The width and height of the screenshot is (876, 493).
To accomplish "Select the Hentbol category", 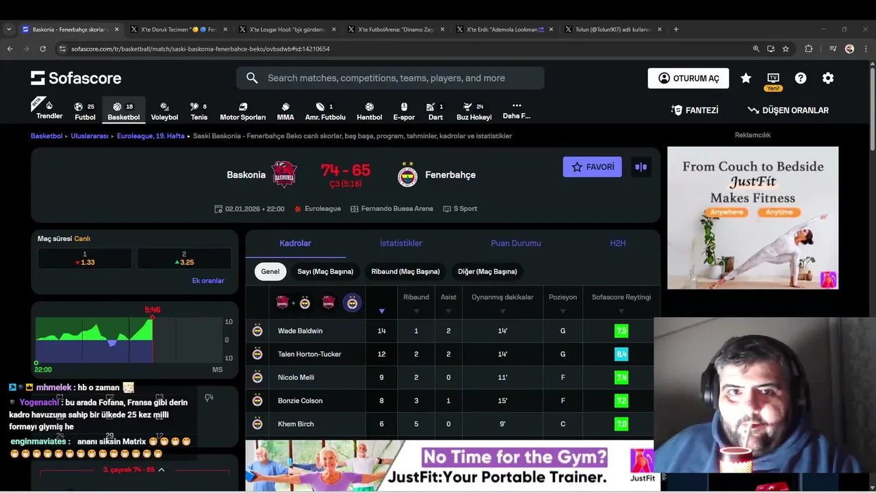I will [x=370, y=111].
